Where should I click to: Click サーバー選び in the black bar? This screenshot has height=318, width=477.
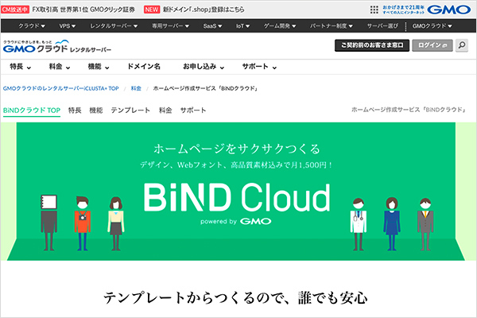coord(382,26)
